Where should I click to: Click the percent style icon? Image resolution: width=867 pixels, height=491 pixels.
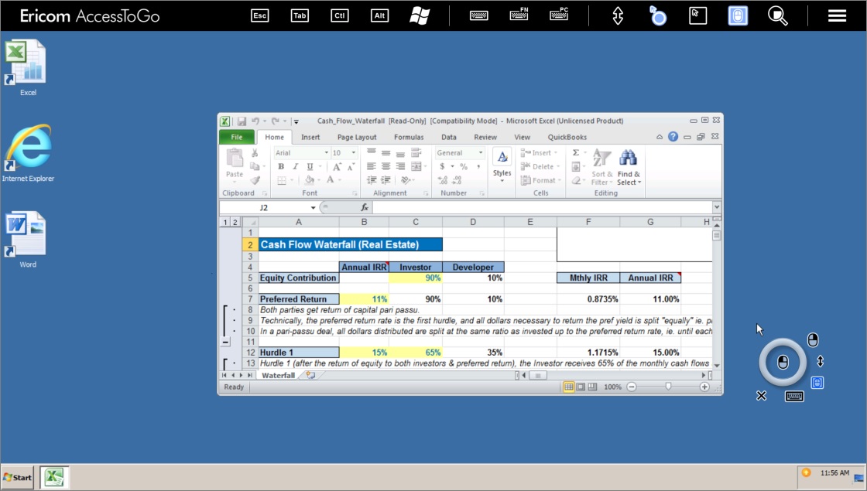coord(464,166)
